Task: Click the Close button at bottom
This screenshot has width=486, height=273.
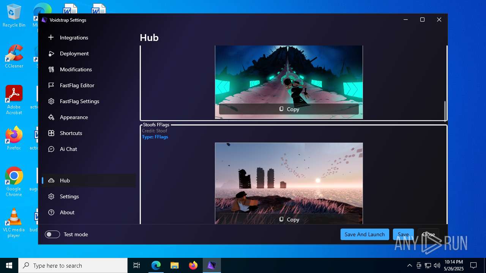Action: (428, 234)
